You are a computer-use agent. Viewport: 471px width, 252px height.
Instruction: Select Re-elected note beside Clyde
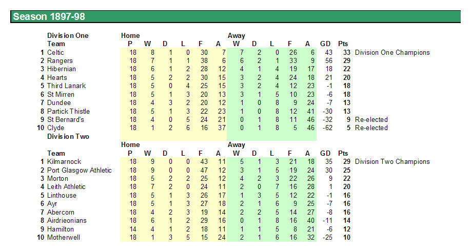371,128
